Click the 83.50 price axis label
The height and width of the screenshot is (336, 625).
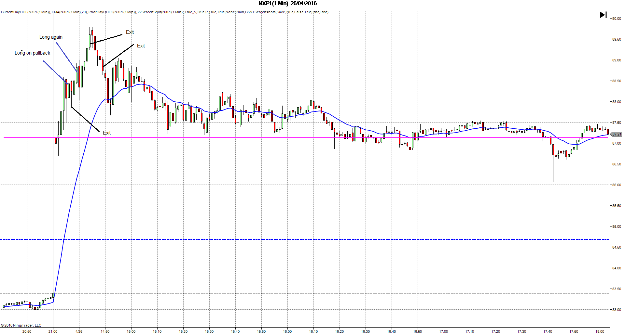point(617,289)
